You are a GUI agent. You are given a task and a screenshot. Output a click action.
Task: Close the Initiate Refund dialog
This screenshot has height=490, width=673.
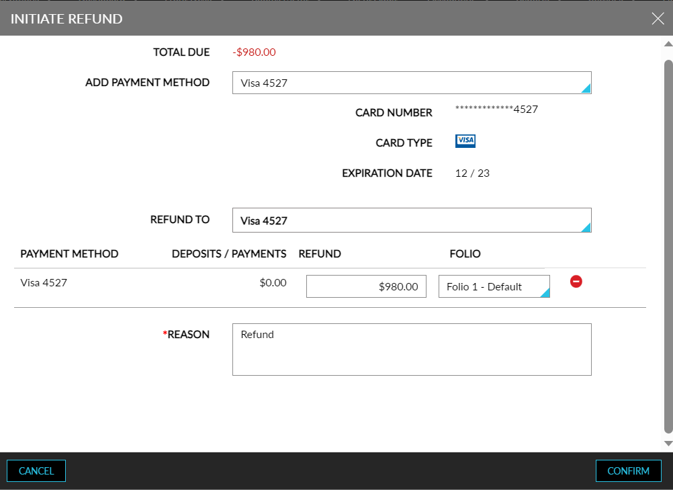click(658, 19)
